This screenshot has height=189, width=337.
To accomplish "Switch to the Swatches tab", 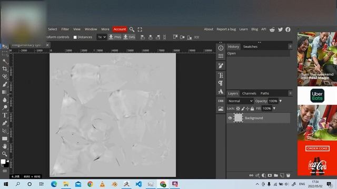I will click(x=250, y=47).
